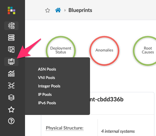Open the Favorites star sidebar icon
The height and width of the screenshot is (136, 156).
[x=11, y=109]
